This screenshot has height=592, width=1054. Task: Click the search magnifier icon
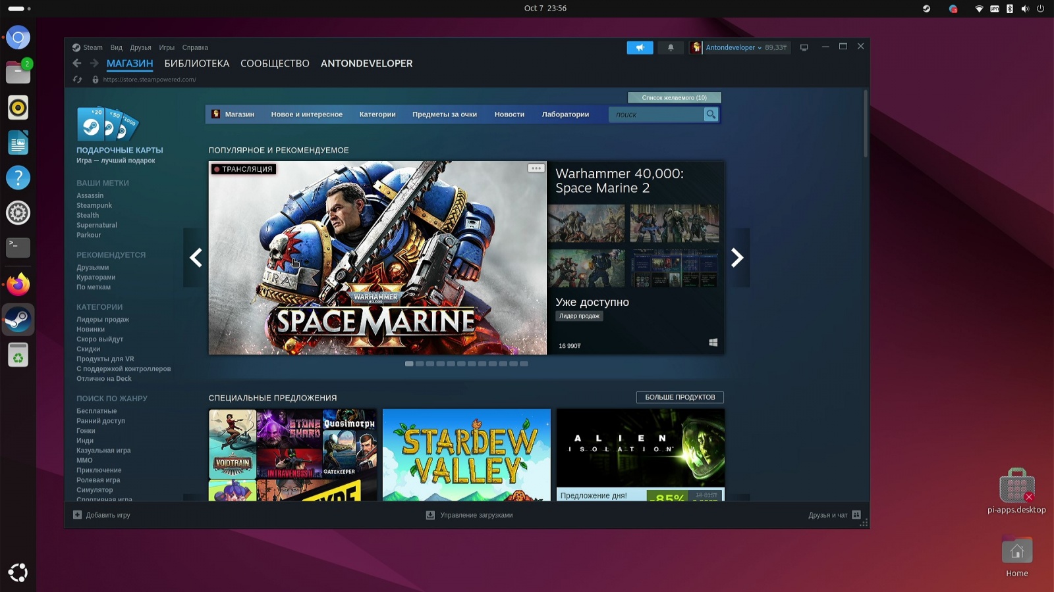click(x=711, y=114)
